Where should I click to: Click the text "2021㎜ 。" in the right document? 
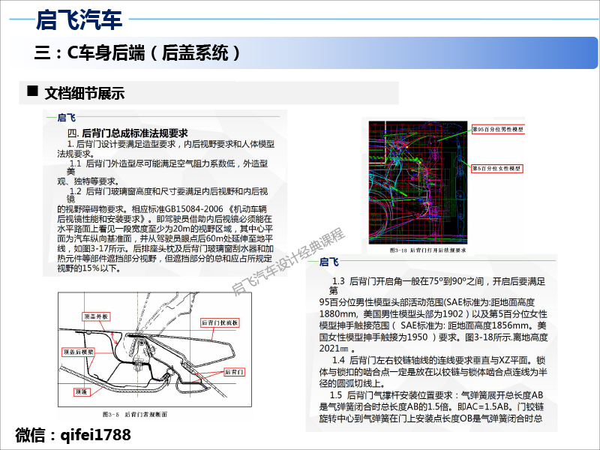pyautogui.click(x=337, y=349)
